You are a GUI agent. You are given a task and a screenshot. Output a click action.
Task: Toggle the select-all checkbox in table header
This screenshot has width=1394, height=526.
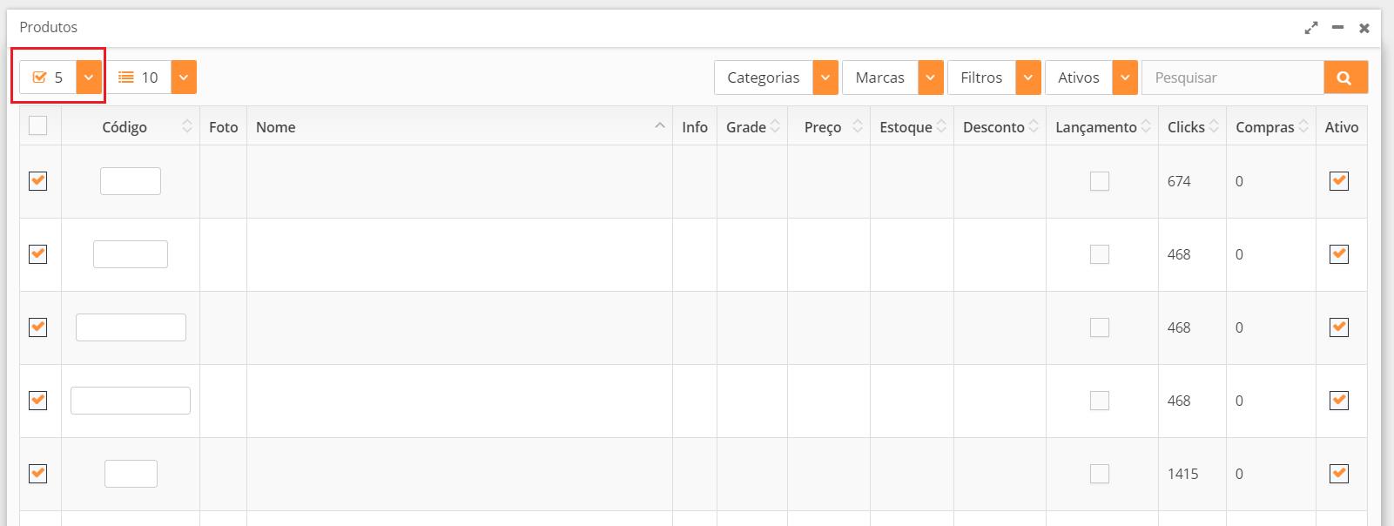pyautogui.click(x=38, y=126)
